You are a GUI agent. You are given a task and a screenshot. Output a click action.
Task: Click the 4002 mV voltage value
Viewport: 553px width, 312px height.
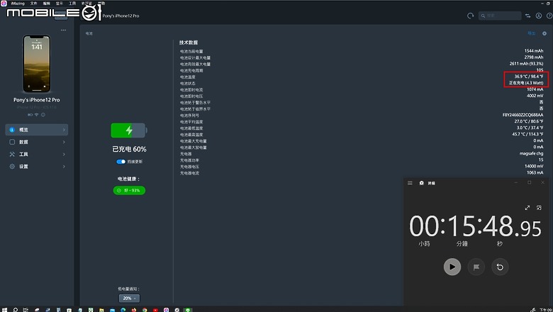[535, 96]
